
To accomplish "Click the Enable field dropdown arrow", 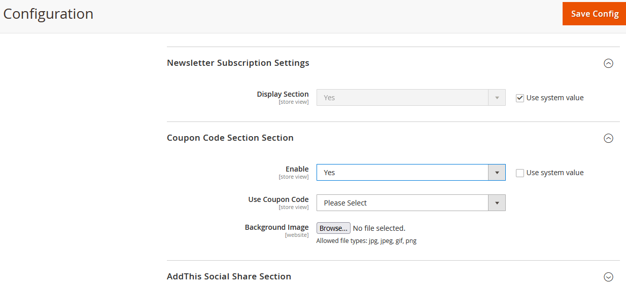I will (497, 173).
